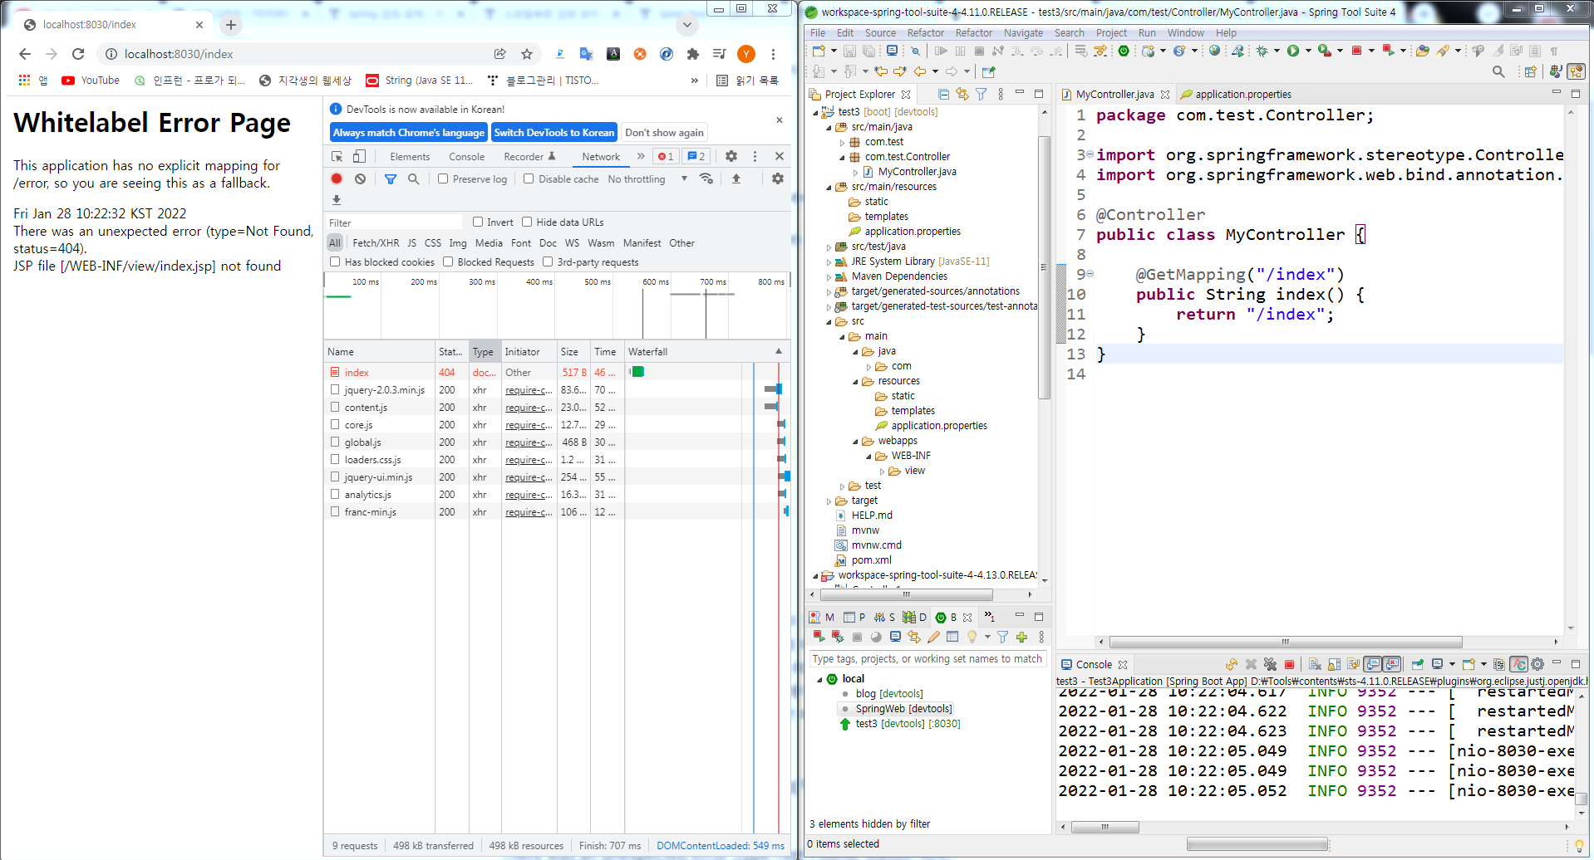Image resolution: width=1594 pixels, height=860 pixels.
Task: Click the red stop button in Console view
Action: [1289, 664]
